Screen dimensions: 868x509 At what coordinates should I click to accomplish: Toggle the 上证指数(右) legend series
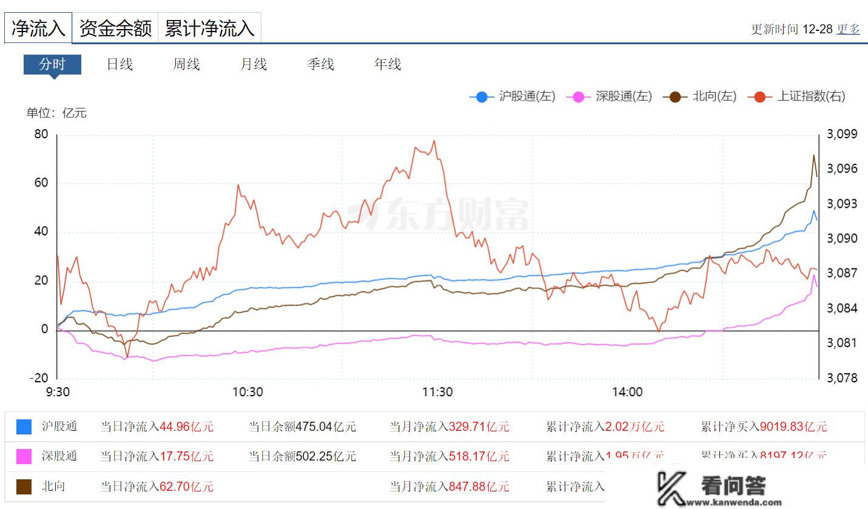tap(796, 96)
